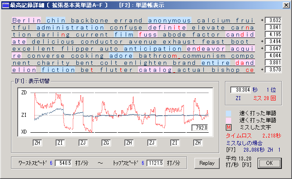Select the 3.881 row time box
Viewport: 292px width, 179px height.
click(x=273, y=63)
